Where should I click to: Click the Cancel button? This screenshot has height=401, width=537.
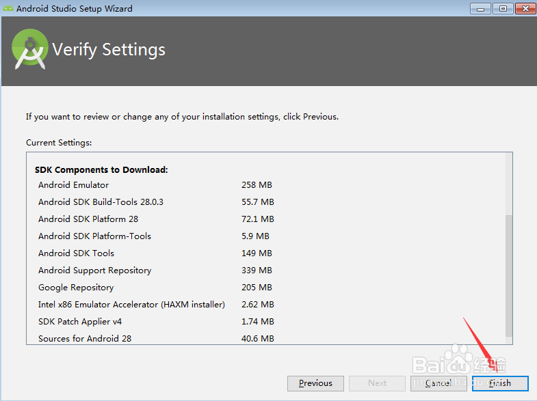pos(438,383)
